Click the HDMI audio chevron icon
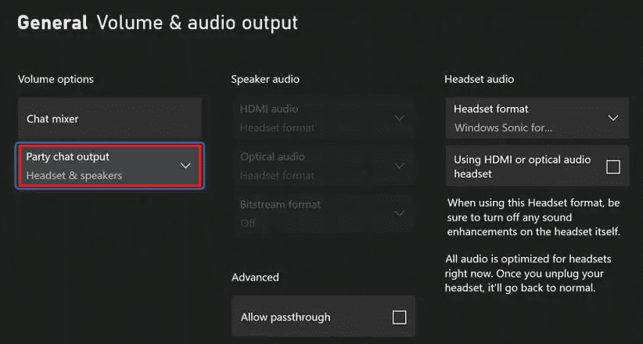This screenshot has height=344, width=643. (399, 119)
